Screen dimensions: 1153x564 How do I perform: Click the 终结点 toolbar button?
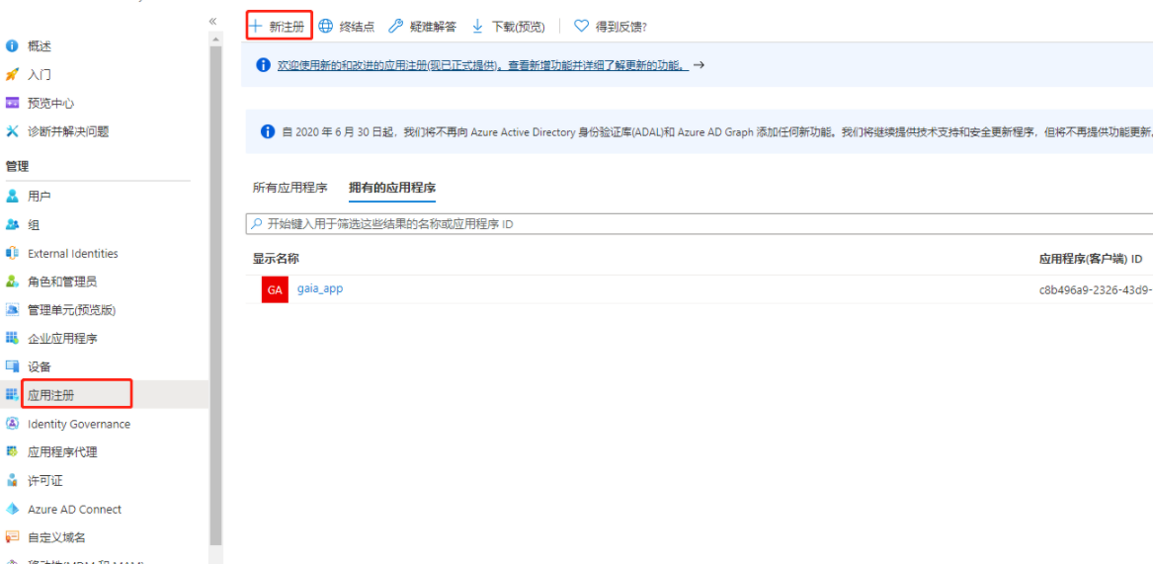point(347,27)
